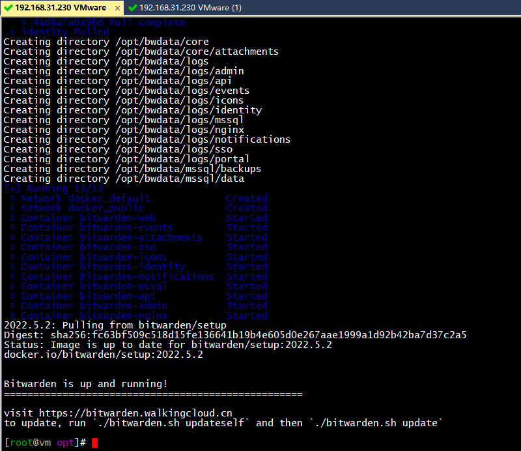
Task: Click 'Network docker_public' row
Action: 139,208
